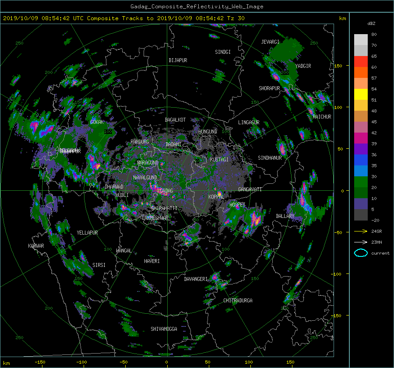Click the strong echo cell near KOPPAL
The image size is (394, 368).
[220, 194]
